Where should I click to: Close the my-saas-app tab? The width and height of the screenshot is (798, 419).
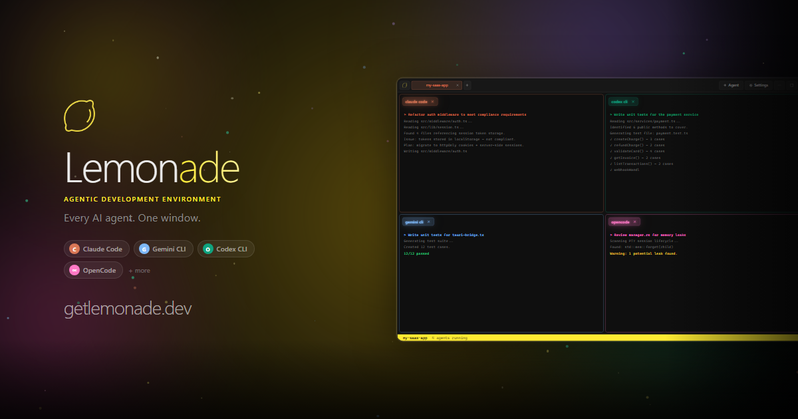click(x=458, y=85)
